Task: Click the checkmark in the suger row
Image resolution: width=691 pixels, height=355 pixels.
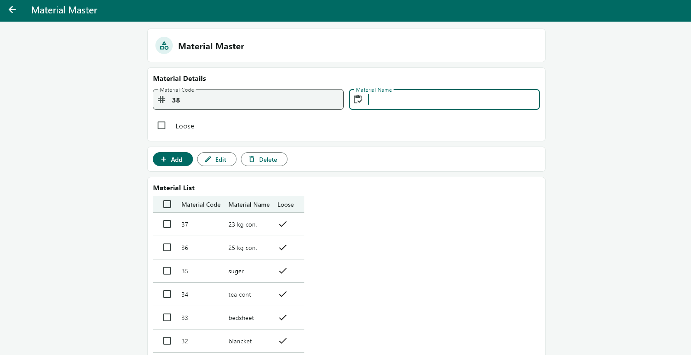Action: (x=283, y=271)
